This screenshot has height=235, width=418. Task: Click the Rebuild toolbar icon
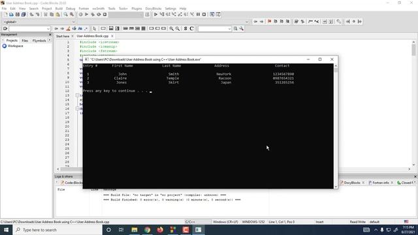99,14
